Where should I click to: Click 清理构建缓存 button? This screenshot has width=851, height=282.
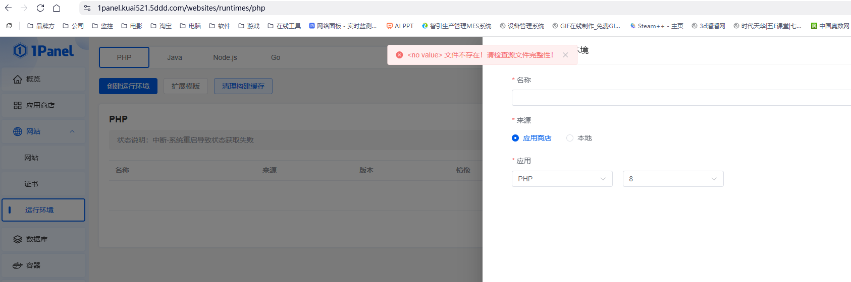tap(243, 86)
